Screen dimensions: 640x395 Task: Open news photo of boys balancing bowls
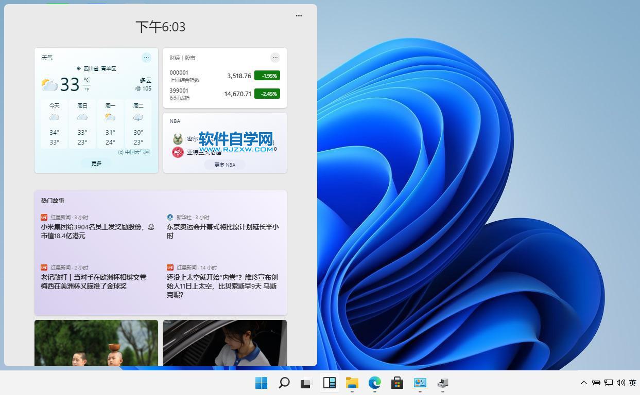coord(96,343)
